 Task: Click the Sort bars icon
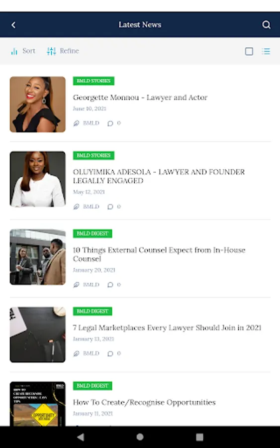point(14,51)
